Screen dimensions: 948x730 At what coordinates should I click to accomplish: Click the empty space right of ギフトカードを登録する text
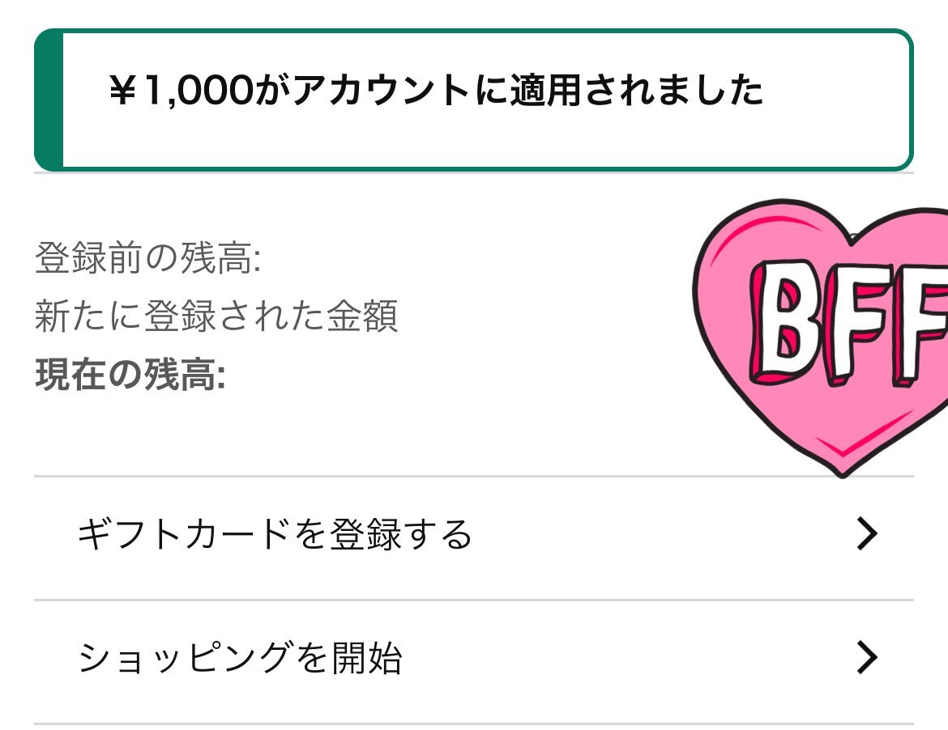662,534
